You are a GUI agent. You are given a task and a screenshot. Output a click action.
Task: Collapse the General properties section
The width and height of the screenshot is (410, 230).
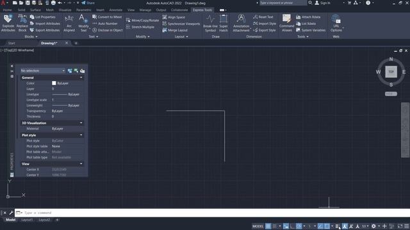coord(81,78)
